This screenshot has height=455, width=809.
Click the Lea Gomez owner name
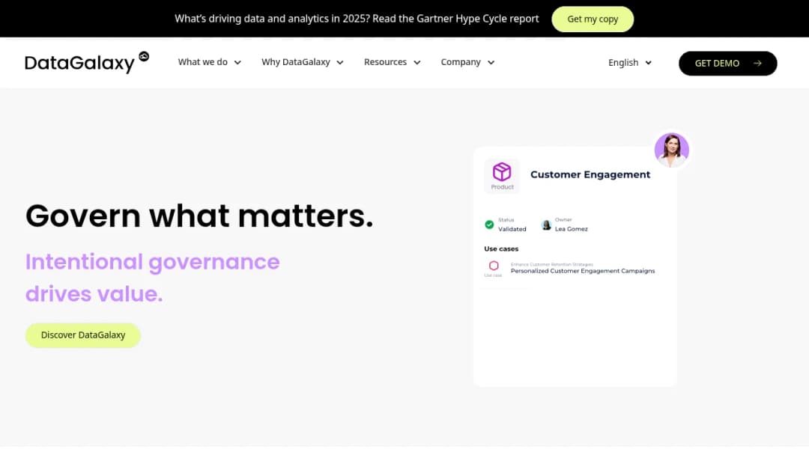click(x=571, y=229)
